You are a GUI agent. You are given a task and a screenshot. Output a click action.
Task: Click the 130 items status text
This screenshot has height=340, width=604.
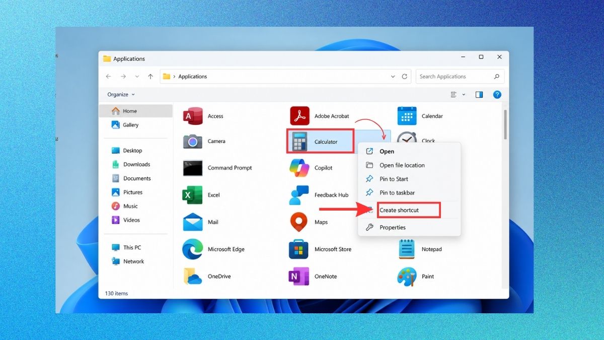point(116,293)
